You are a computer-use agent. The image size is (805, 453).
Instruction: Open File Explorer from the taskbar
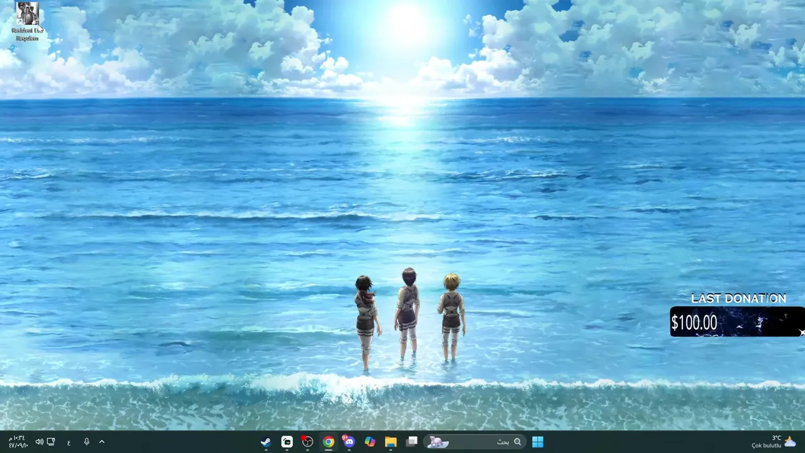point(391,442)
